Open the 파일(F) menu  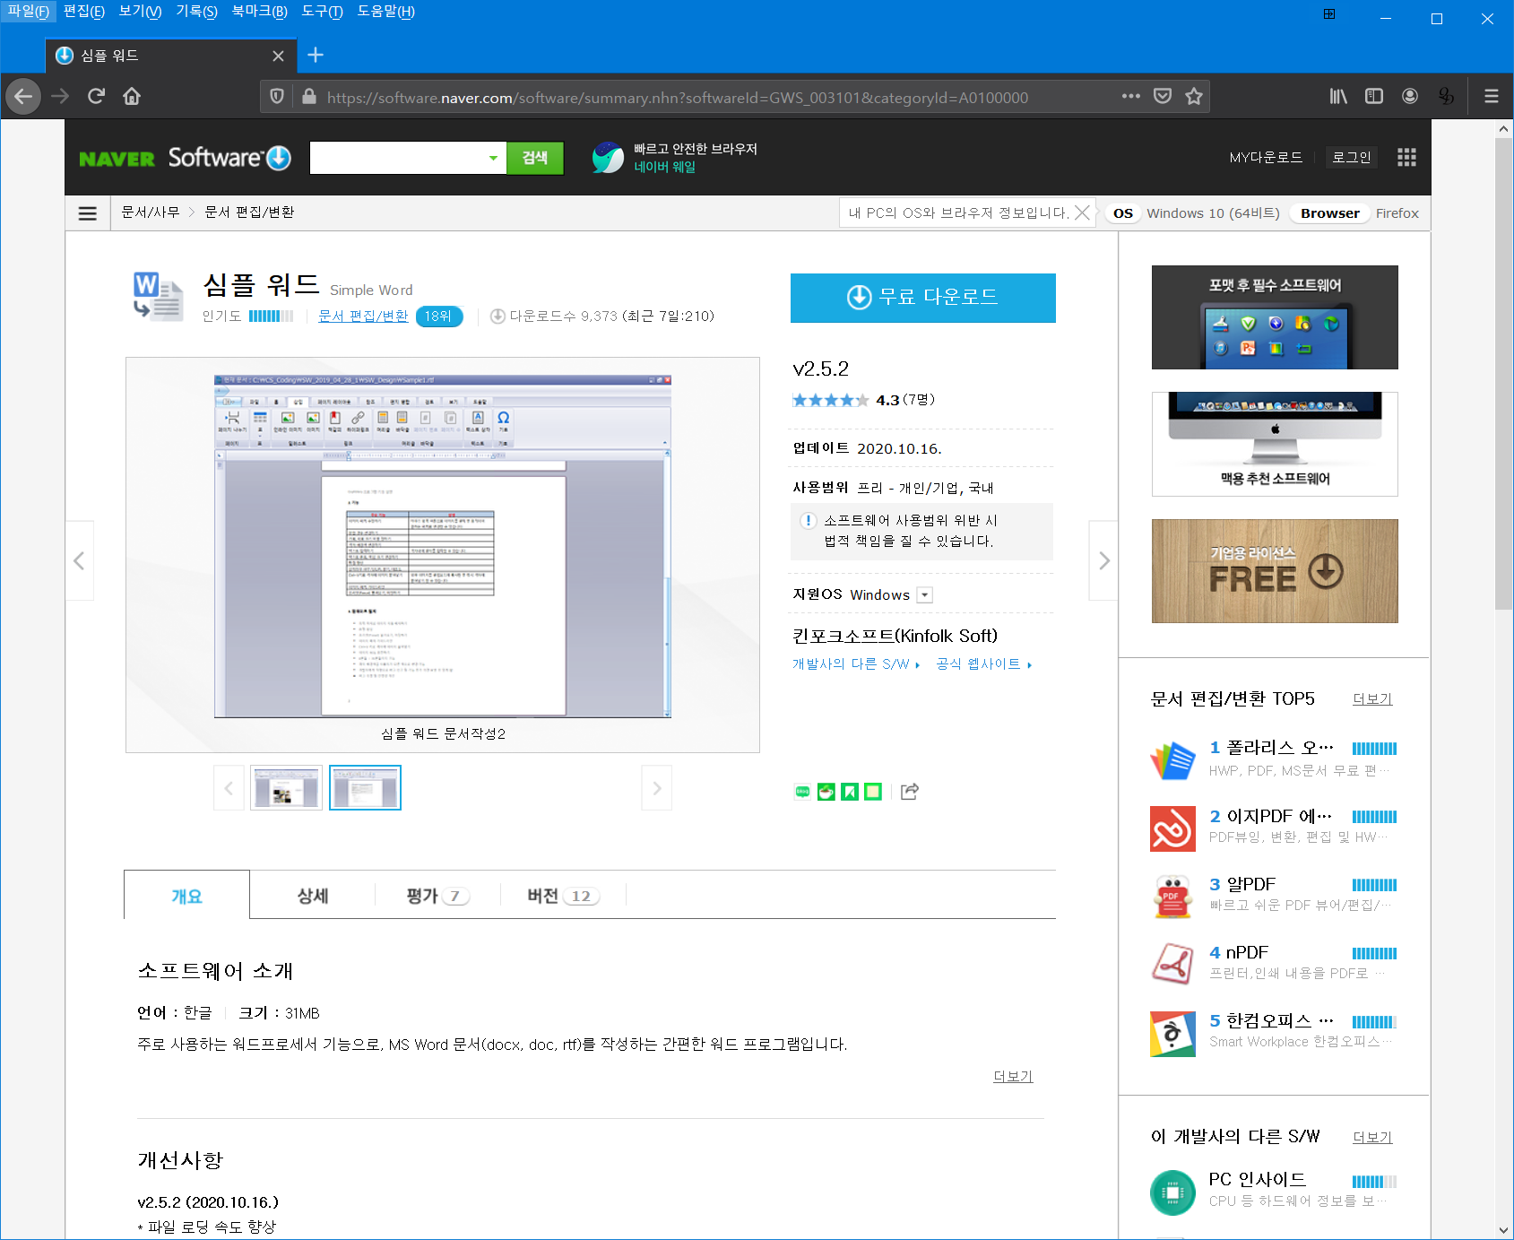click(29, 12)
